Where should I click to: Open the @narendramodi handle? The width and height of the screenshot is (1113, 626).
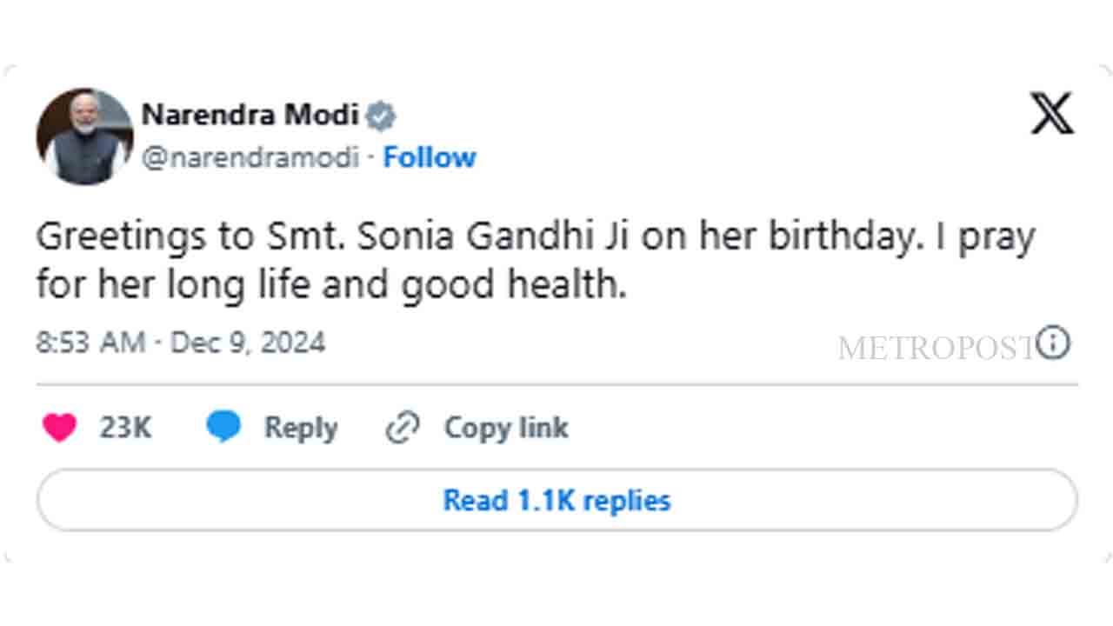(250, 157)
